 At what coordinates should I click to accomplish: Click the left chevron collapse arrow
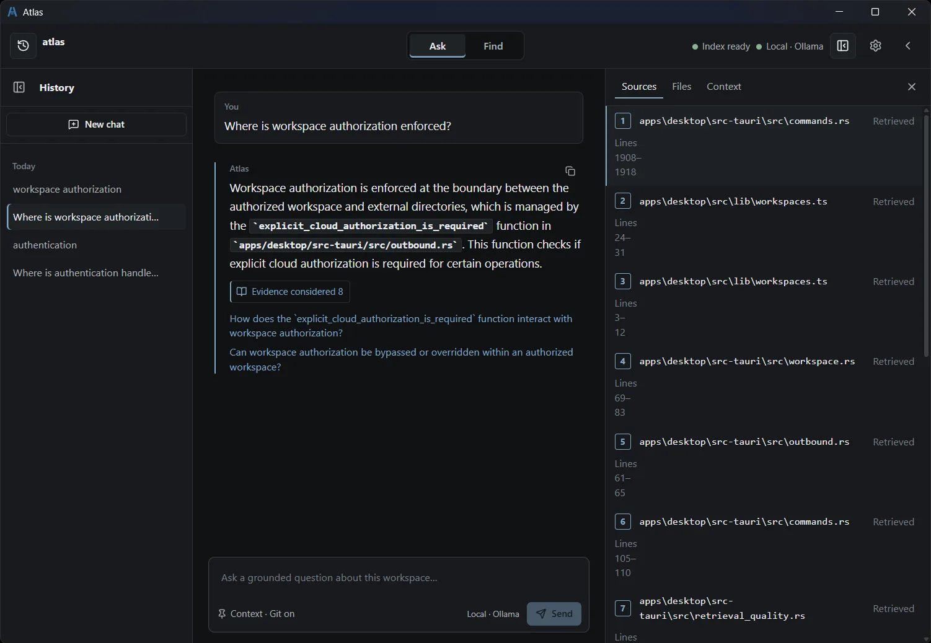pos(908,46)
